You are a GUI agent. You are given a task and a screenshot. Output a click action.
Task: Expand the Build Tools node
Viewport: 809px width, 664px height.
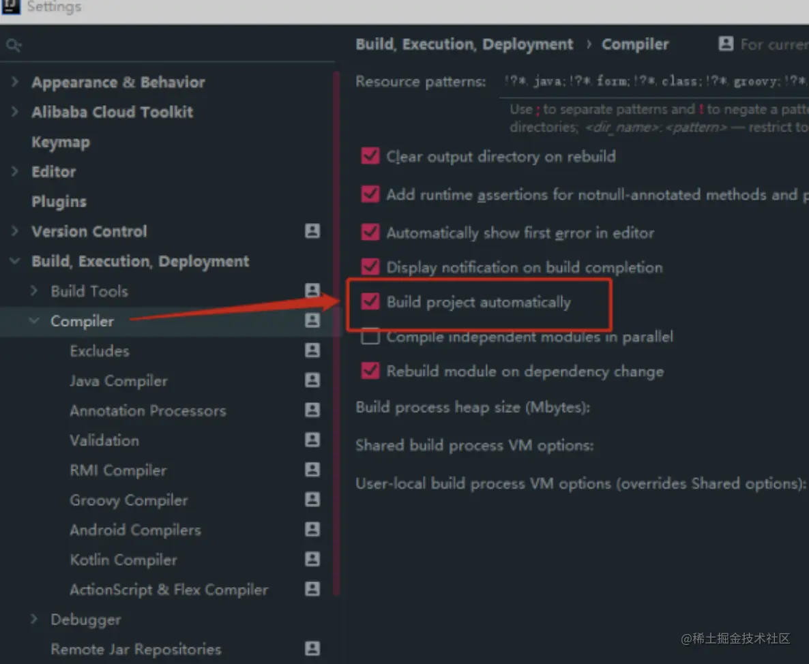(34, 291)
